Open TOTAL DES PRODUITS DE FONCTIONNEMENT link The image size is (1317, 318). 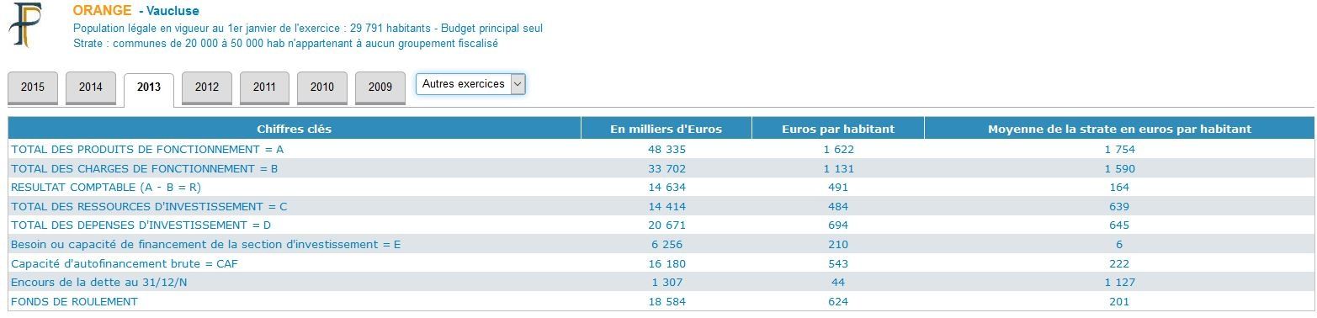147,150
